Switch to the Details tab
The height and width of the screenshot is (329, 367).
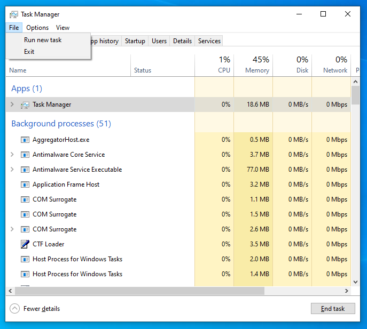tap(182, 41)
